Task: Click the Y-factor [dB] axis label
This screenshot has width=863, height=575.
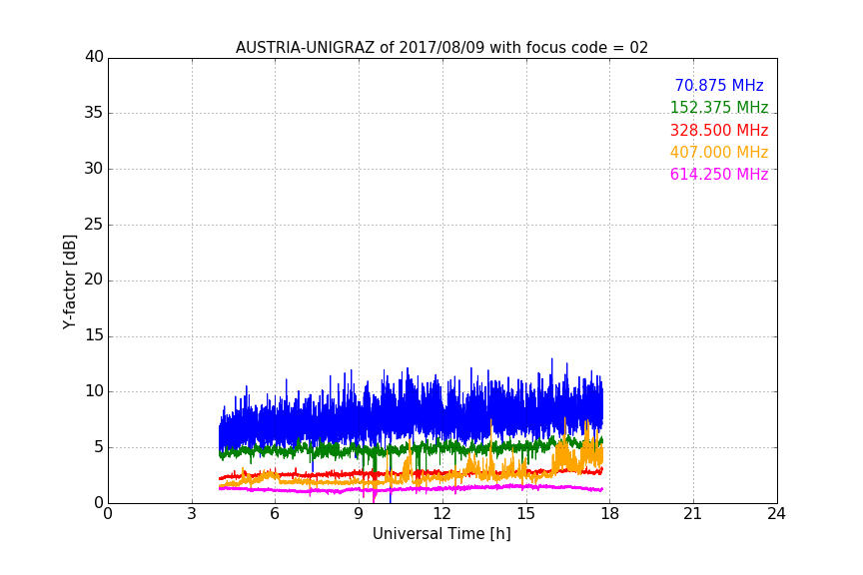Action: 69,282
